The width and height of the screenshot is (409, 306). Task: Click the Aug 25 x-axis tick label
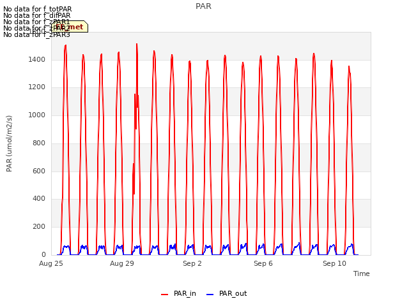pos(51,263)
